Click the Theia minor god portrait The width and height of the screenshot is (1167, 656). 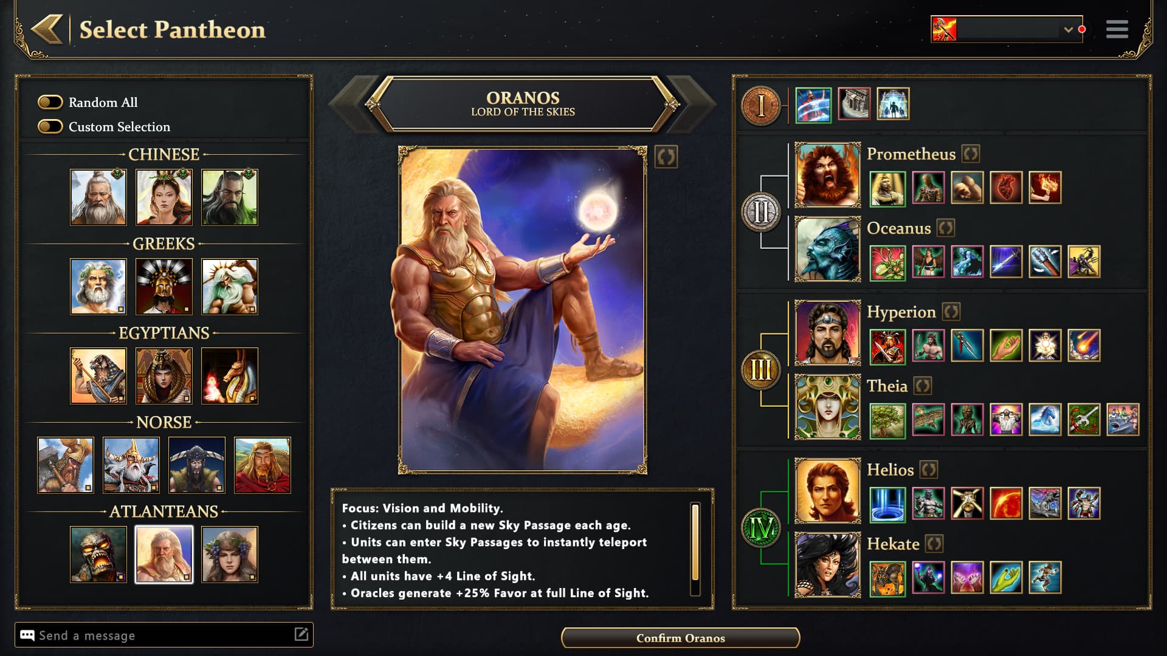[x=828, y=407]
